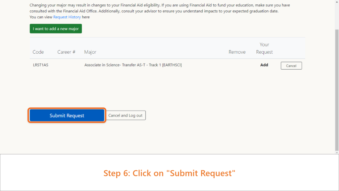The image size is (339, 191).
Task: Click the Career # column header
Action: pos(66,52)
